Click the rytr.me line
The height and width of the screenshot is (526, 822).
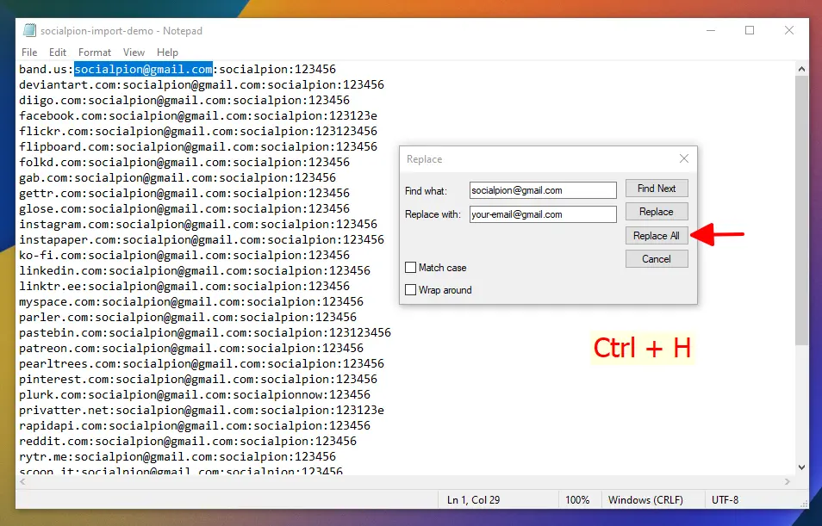pos(177,457)
